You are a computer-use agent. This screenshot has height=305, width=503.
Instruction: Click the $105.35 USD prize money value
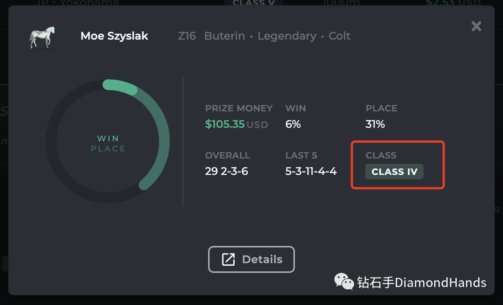tap(237, 124)
